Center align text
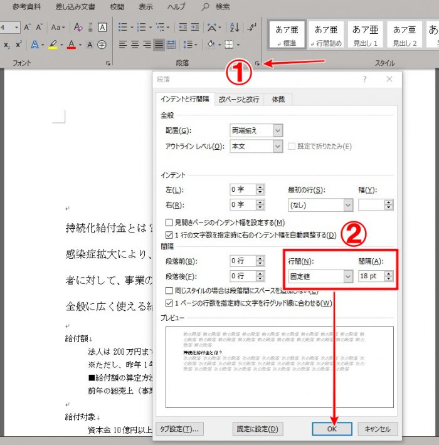 [135, 45]
